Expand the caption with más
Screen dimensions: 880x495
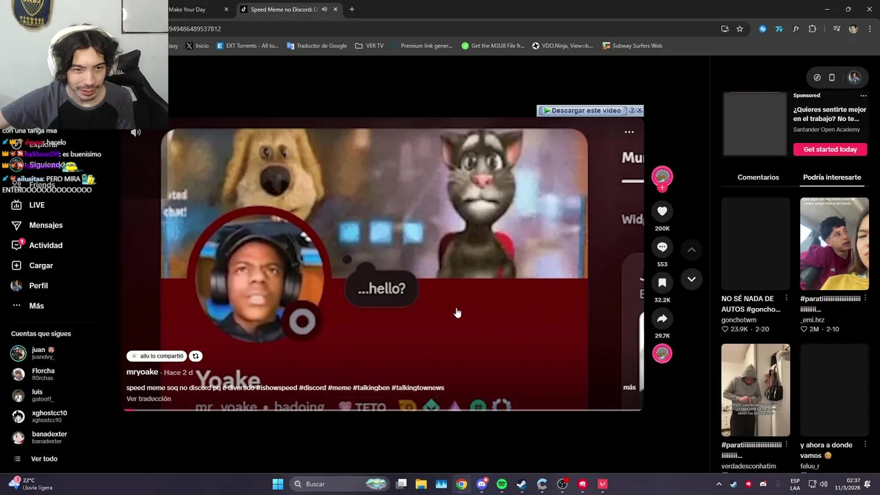(629, 388)
